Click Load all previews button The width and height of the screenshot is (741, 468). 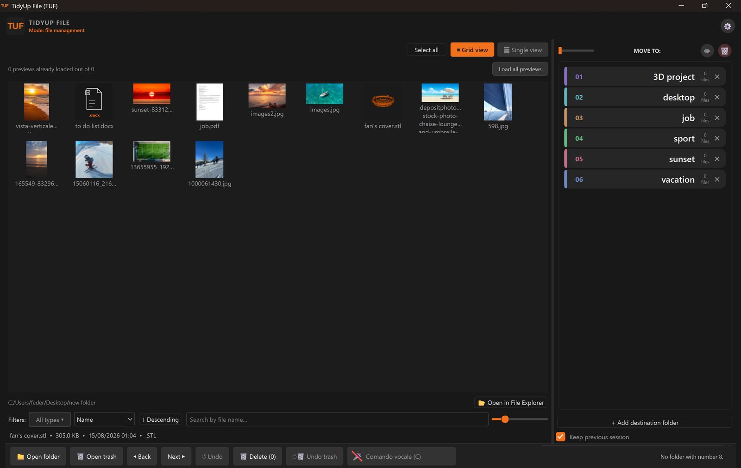(x=520, y=69)
